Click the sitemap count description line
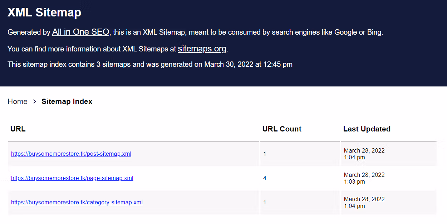This screenshot has width=447, height=224. point(150,64)
